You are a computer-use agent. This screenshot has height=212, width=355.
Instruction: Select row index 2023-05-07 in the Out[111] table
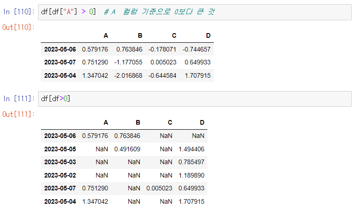[60, 189]
